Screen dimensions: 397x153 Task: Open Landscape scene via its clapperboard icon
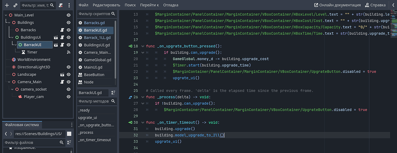[x=62, y=75]
